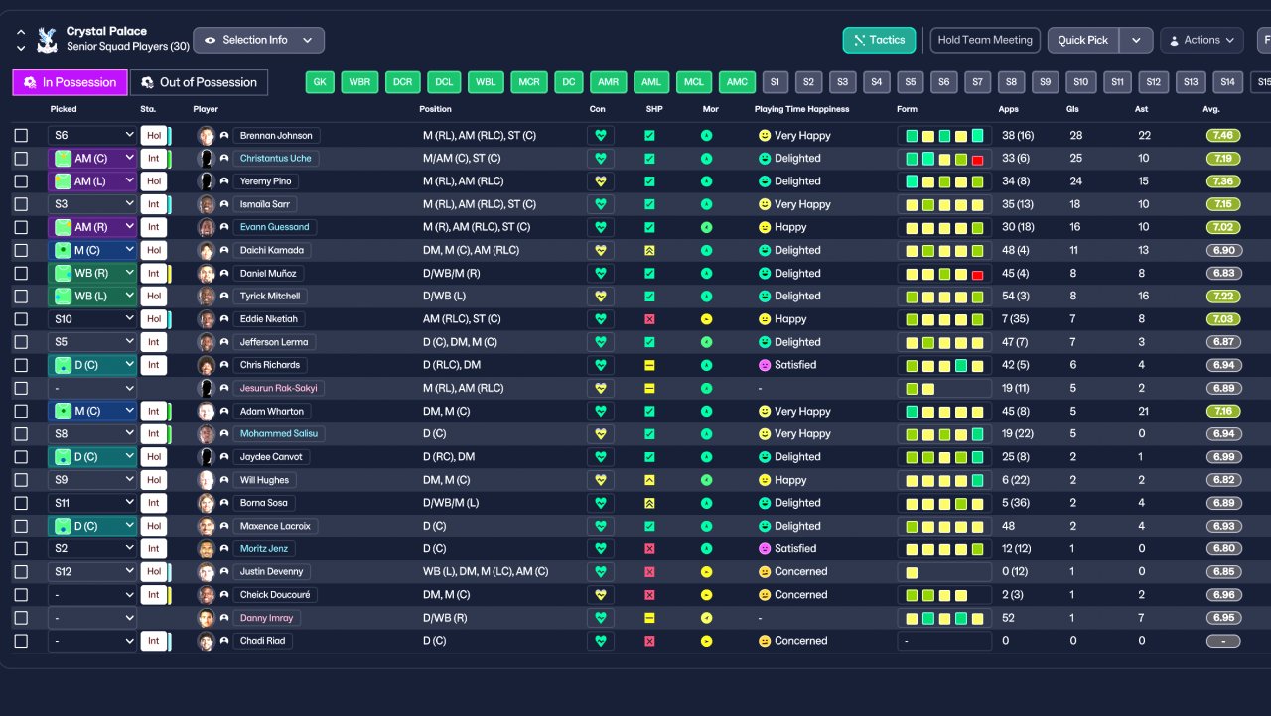Click Yeremy Pino's yellow condition heart icon
The width and height of the screenshot is (1271, 716).
pos(600,181)
